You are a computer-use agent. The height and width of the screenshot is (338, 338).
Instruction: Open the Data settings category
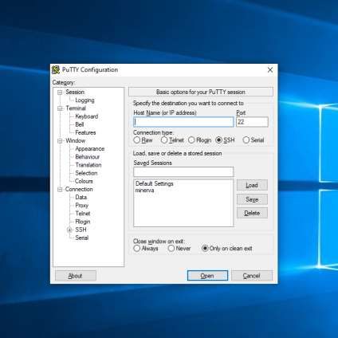coord(81,197)
